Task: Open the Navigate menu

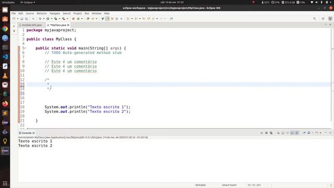Action: (55, 14)
